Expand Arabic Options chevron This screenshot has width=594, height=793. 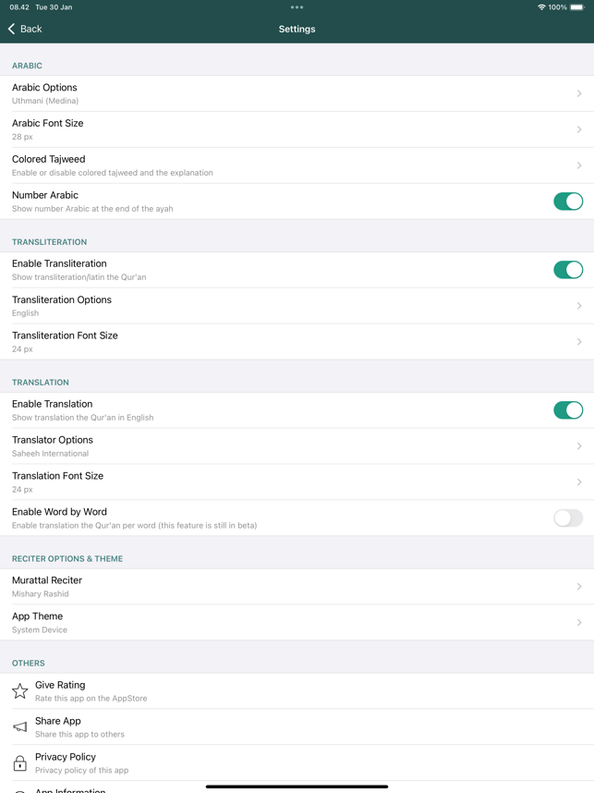tap(579, 93)
